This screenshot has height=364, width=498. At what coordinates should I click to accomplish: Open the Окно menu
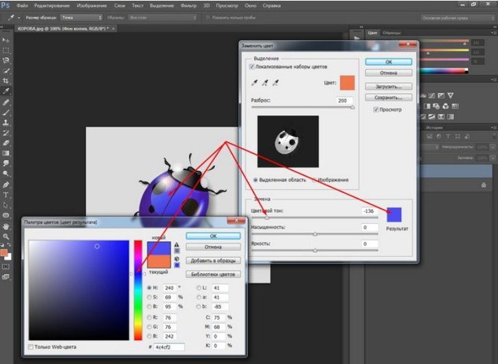[x=251, y=5]
